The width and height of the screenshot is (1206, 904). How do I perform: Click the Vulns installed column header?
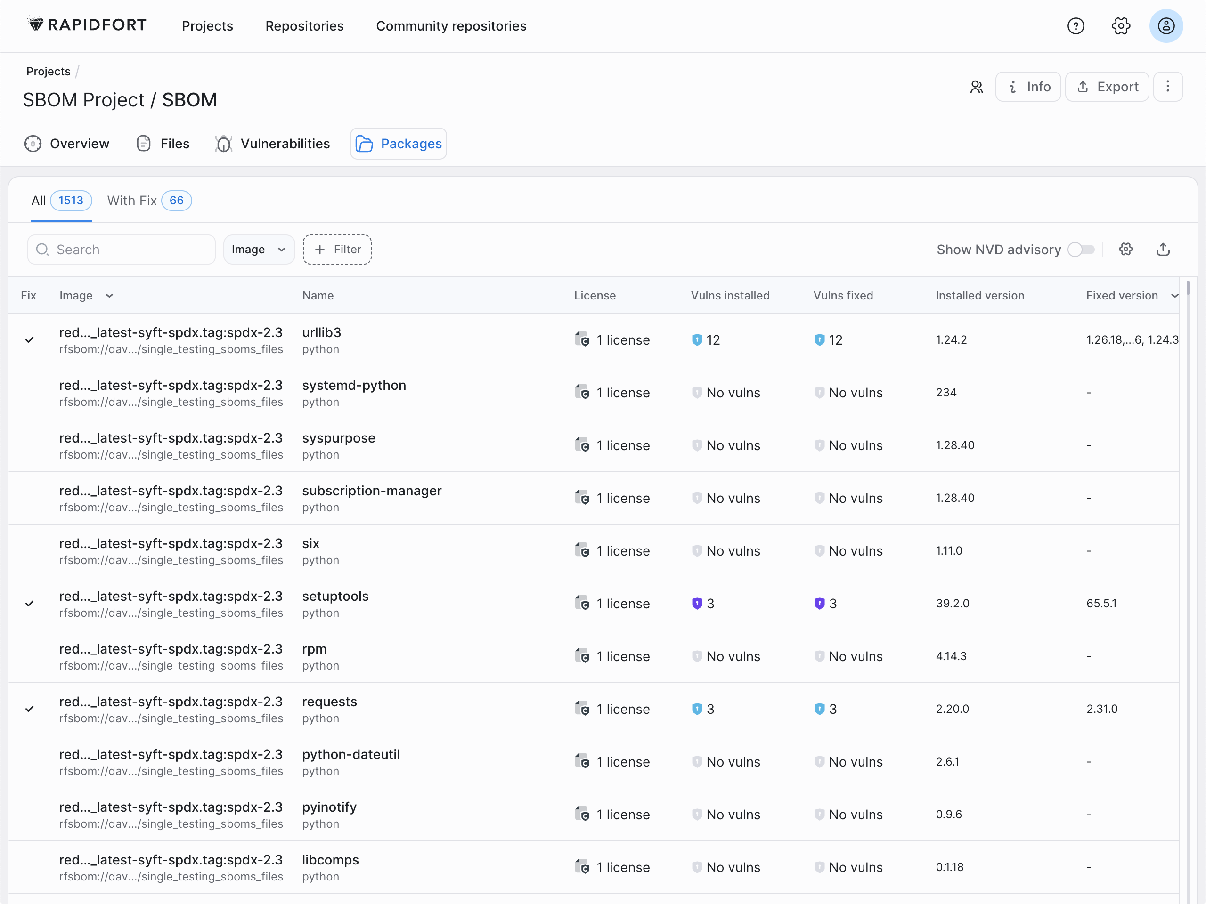[x=730, y=295]
